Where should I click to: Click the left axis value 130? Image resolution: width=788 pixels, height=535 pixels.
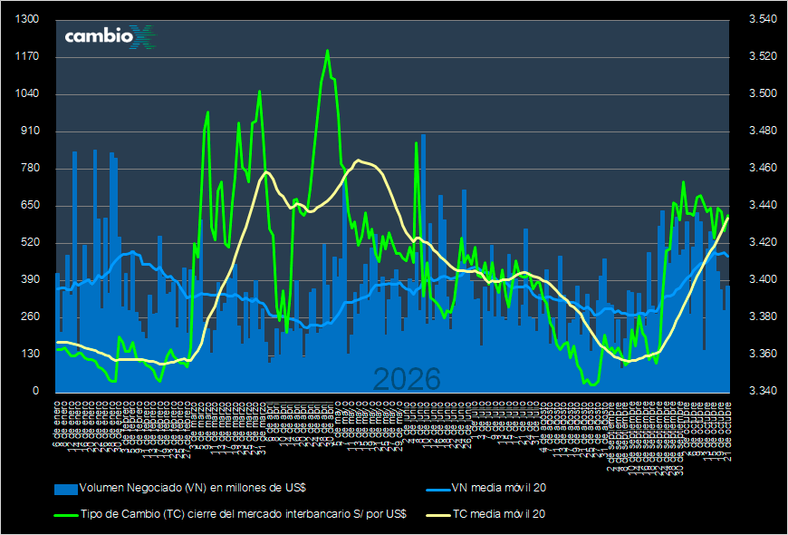pyautogui.click(x=30, y=355)
